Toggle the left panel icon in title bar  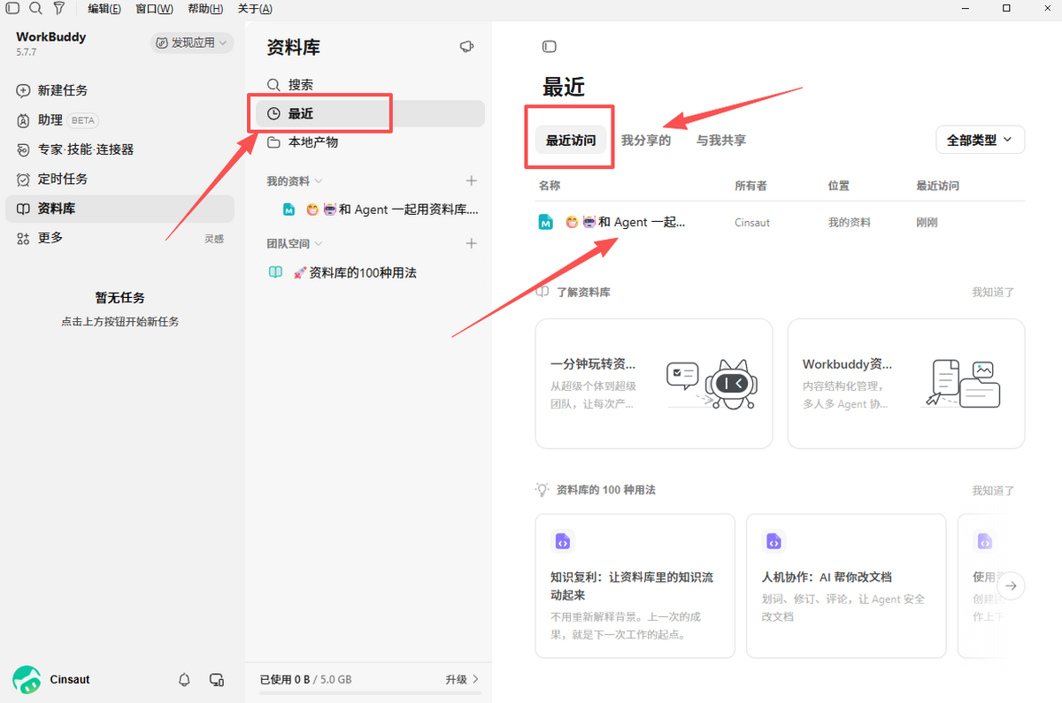[12, 8]
